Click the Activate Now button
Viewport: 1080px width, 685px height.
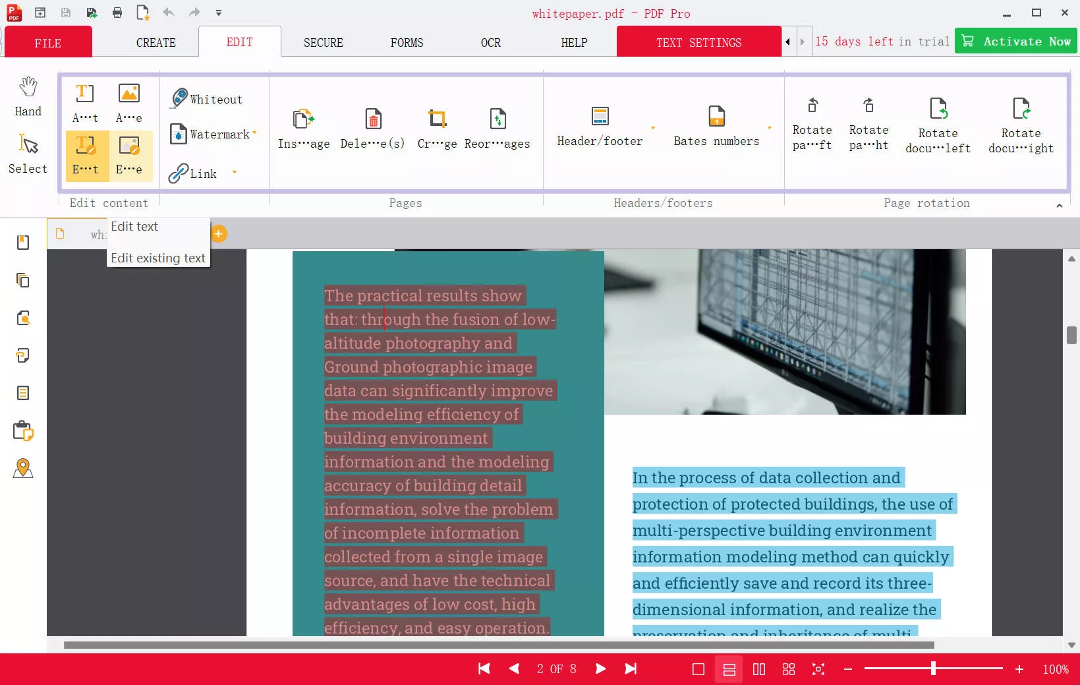1016,41
